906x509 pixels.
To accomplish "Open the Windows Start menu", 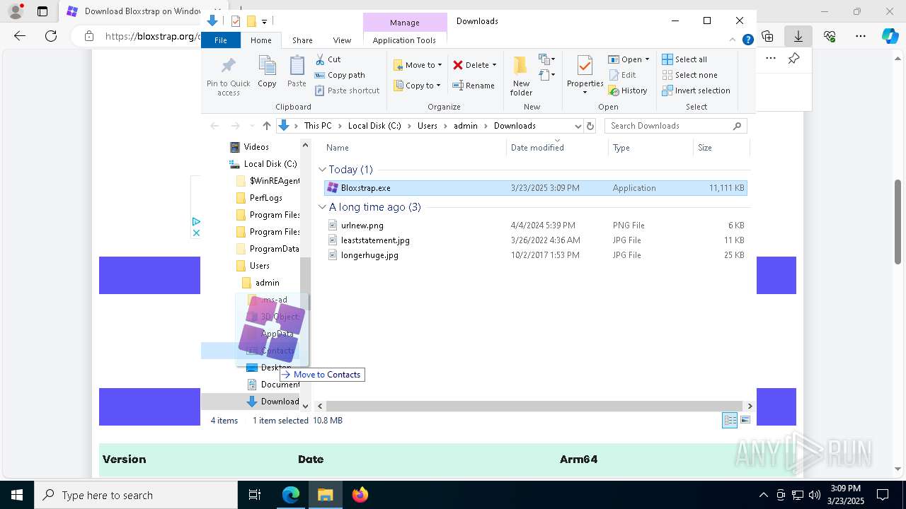I will tap(17, 495).
